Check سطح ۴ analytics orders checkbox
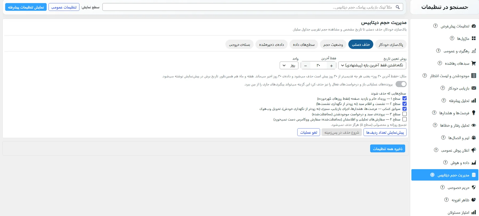 [x=404, y=119]
